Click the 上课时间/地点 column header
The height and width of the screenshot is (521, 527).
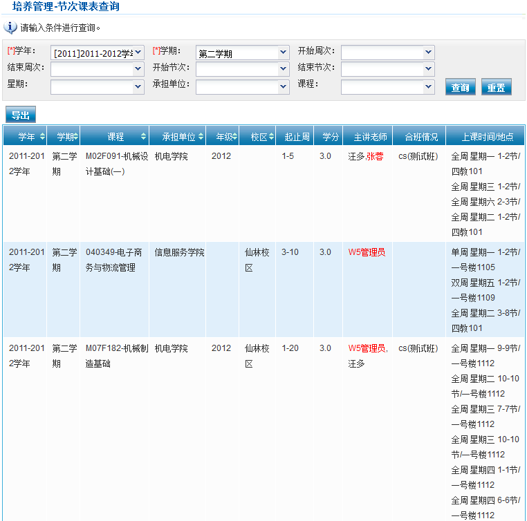pos(485,136)
